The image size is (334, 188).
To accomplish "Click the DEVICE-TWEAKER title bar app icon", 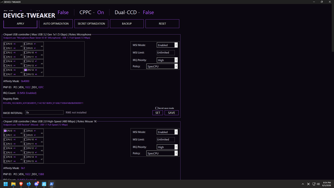I will click(2, 2).
